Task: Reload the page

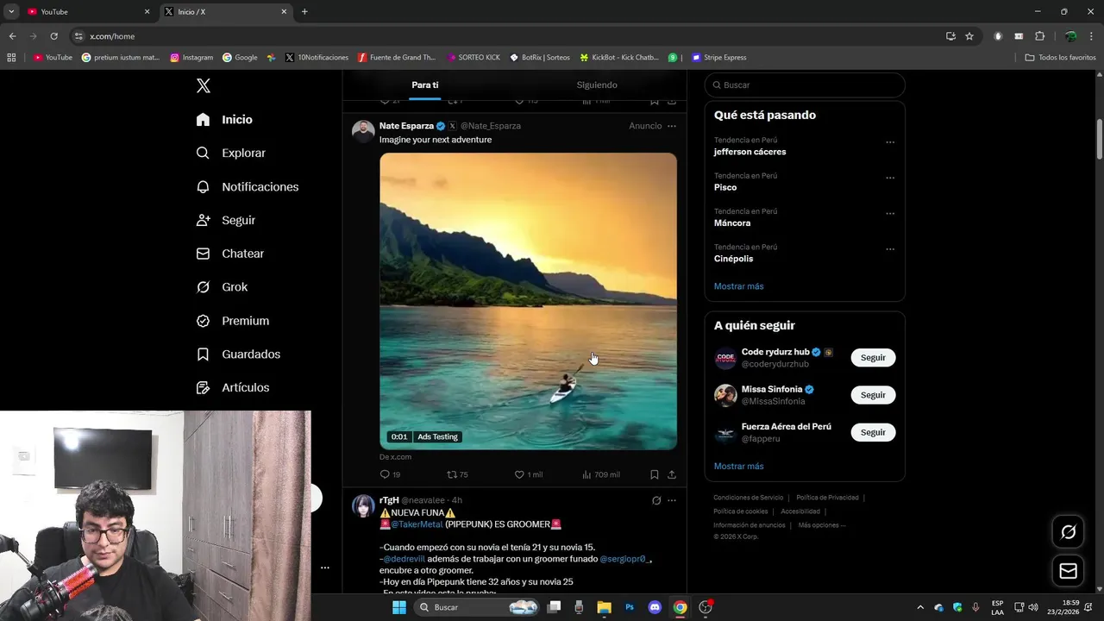Action: point(53,36)
